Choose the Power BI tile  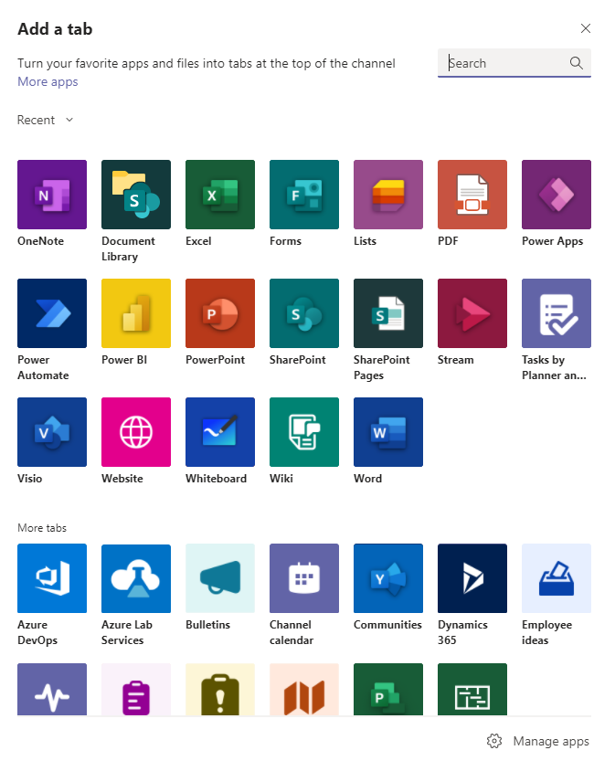(136, 313)
